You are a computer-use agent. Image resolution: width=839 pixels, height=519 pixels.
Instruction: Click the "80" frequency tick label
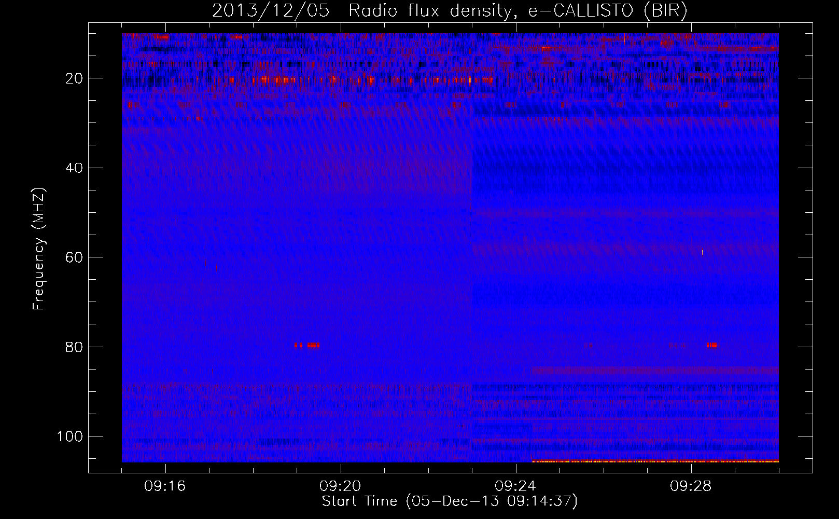(75, 347)
